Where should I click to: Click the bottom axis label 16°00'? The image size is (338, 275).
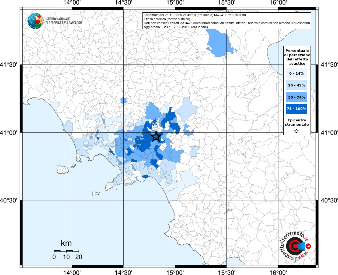[278, 272]
